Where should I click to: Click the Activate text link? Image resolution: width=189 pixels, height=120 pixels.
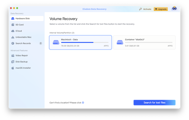tap(147, 9)
